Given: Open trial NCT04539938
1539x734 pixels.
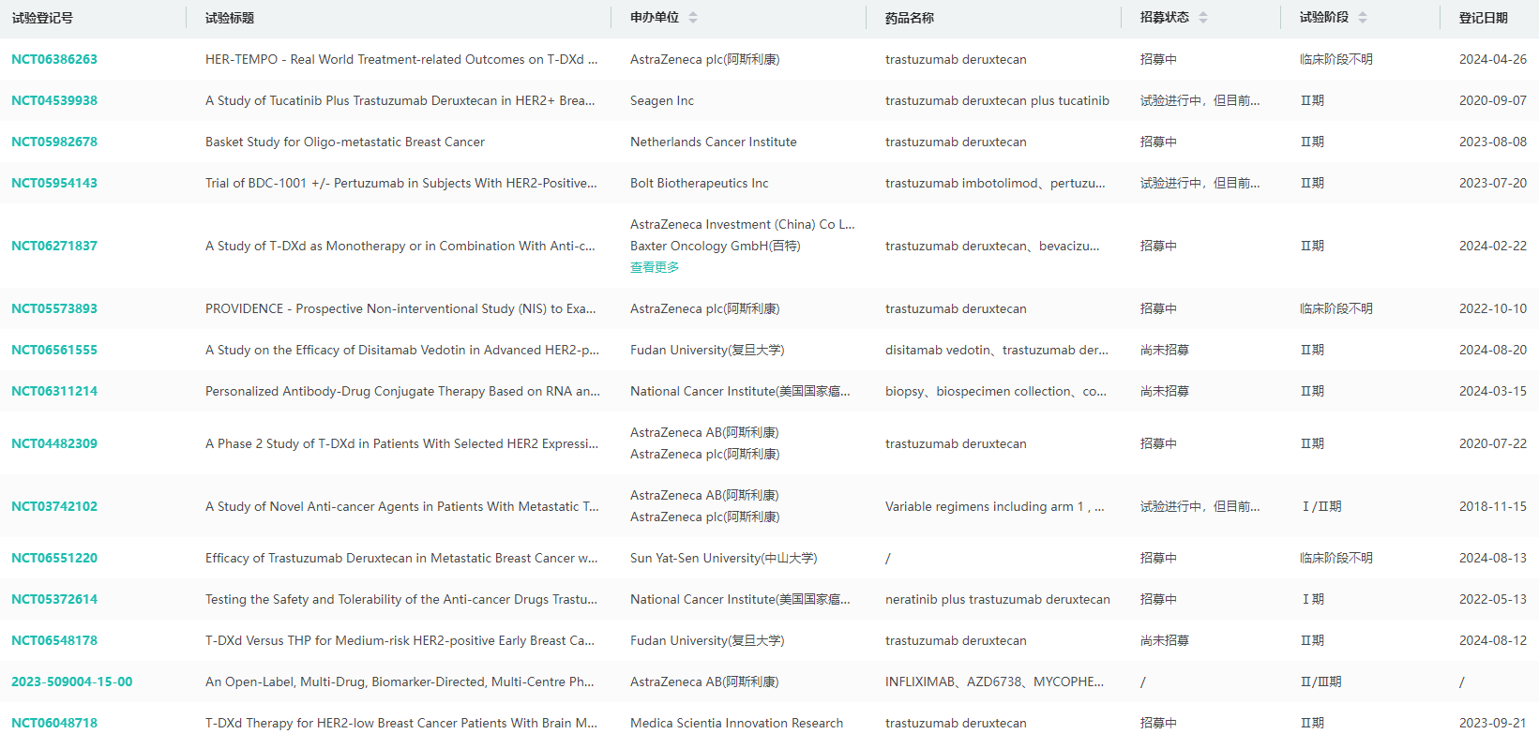Looking at the screenshot, I should tap(54, 100).
